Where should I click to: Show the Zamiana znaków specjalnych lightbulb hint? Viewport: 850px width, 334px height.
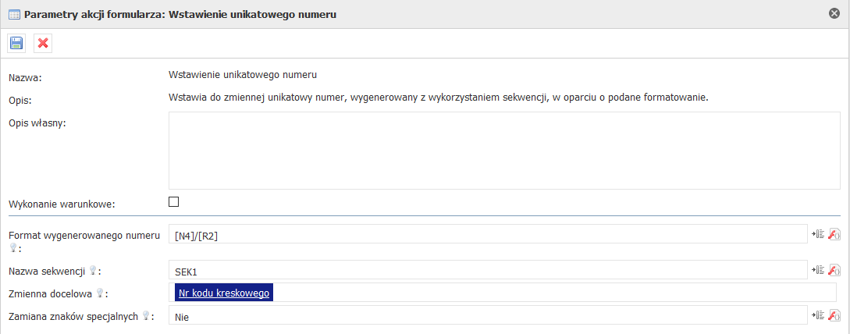[x=146, y=315]
